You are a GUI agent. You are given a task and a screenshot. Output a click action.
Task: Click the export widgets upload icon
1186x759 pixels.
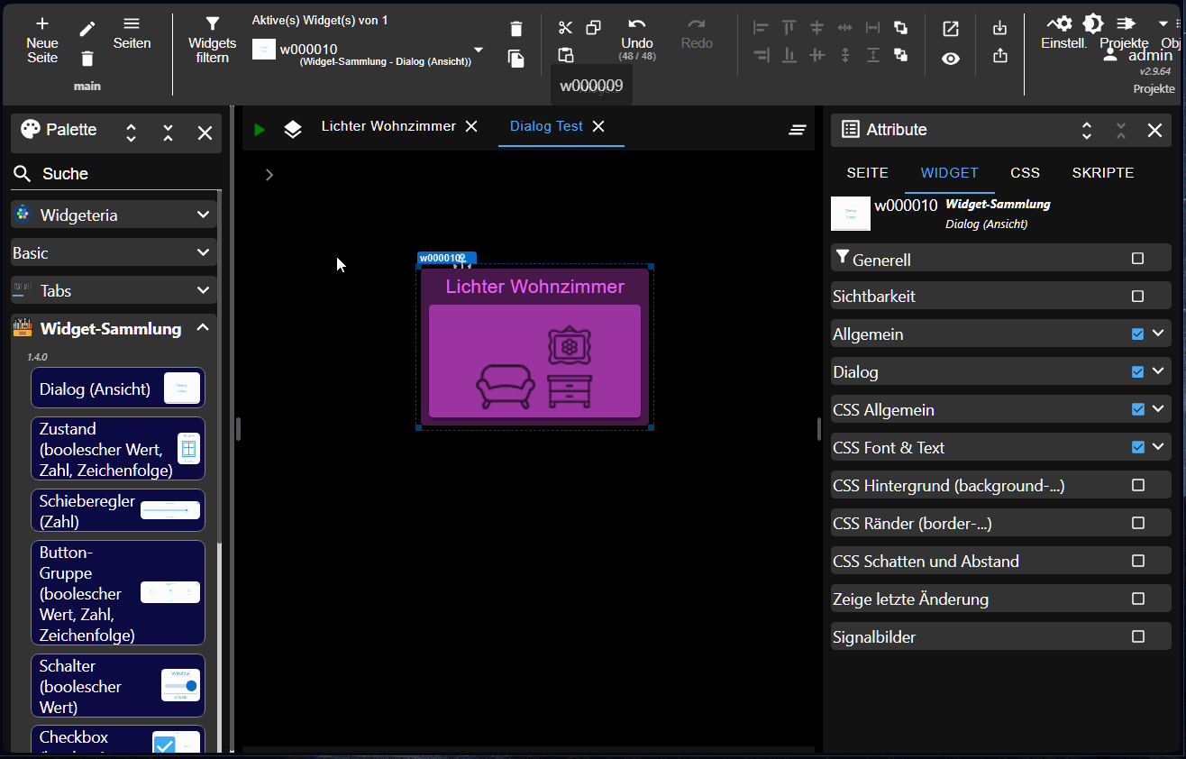(x=999, y=56)
